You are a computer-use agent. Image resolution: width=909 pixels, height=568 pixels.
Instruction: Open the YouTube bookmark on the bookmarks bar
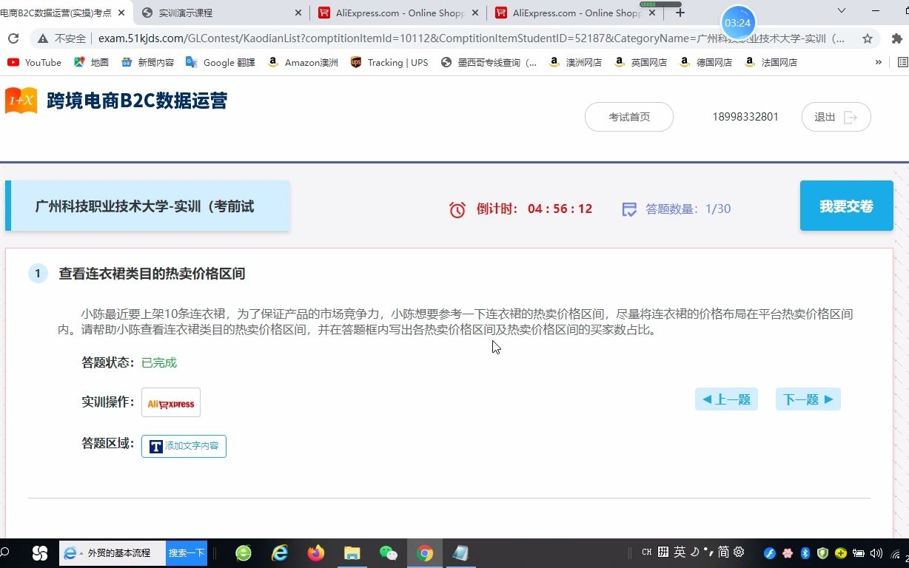click(33, 63)
